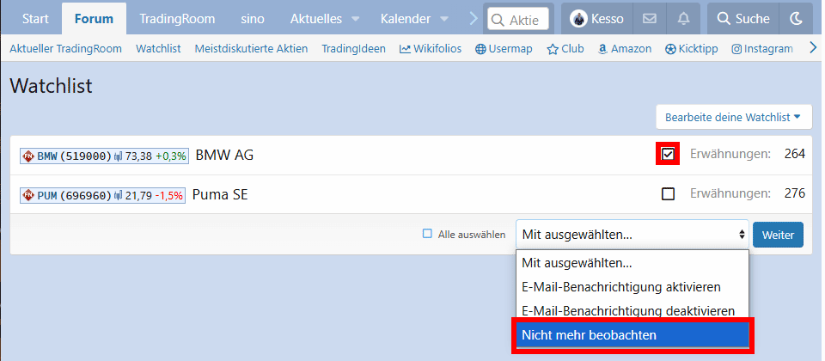Click the PUM stock ticker badge

[x=102, y=195]
